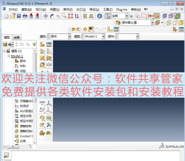Select the Pan View tool
The width and height of the screenshot is (185, 161).
point(46,16)
